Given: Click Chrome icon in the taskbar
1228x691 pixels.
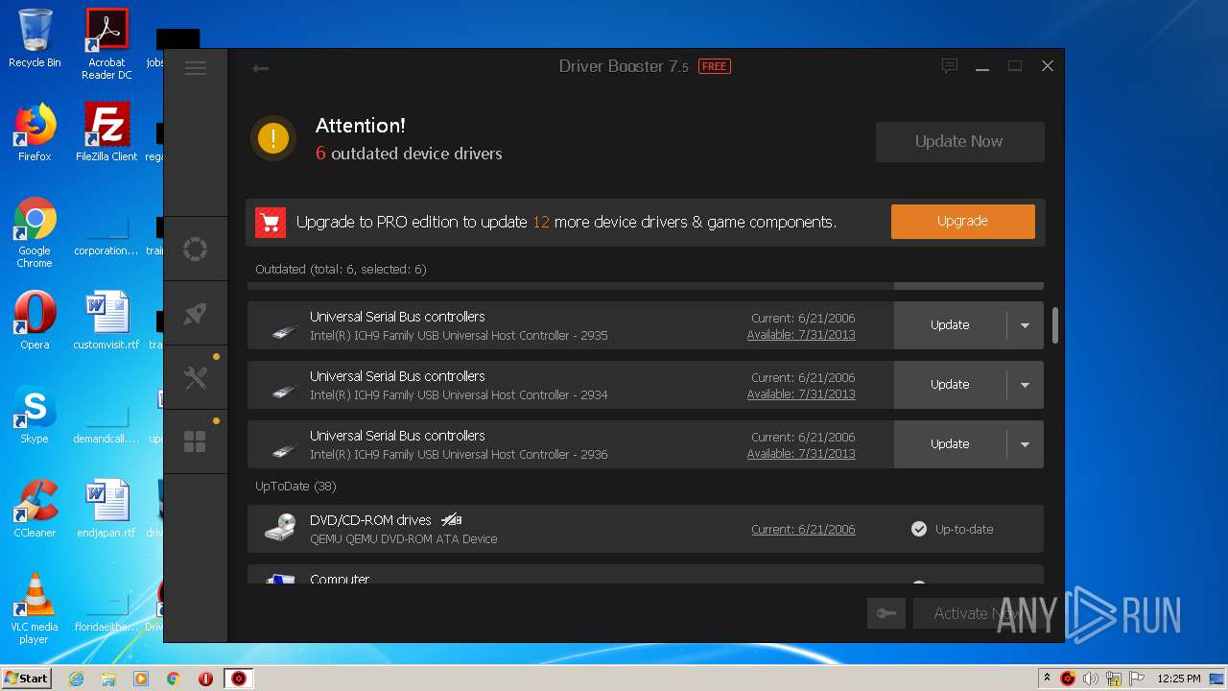Looking at the screenshot, I should (174, 679).
